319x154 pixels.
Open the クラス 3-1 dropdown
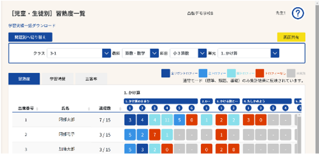click(79, 53)
